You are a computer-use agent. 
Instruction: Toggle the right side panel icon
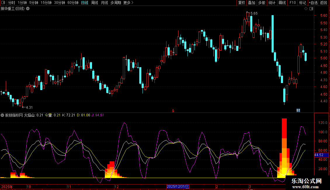pyautogui.click(x=312, y=9)
